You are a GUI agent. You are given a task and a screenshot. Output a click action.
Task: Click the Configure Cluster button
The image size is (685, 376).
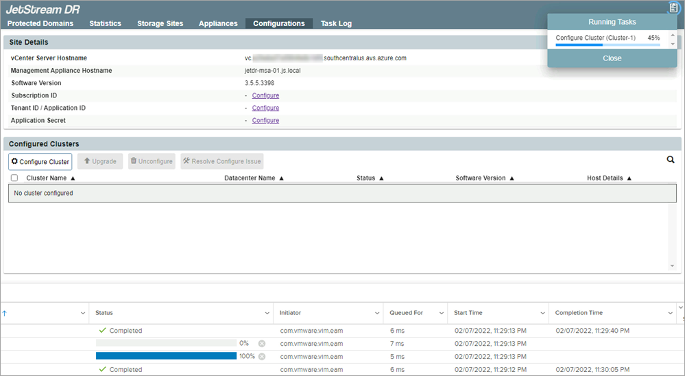(40, 162)
